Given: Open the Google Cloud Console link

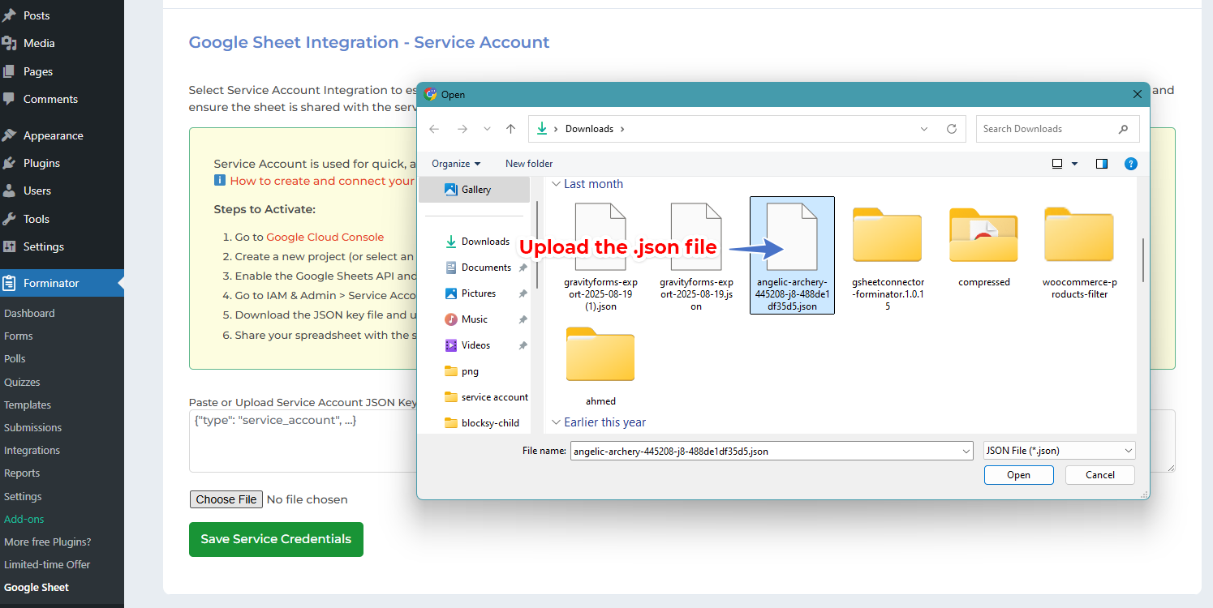Looking at the screenshot, I should click(325, 237).
